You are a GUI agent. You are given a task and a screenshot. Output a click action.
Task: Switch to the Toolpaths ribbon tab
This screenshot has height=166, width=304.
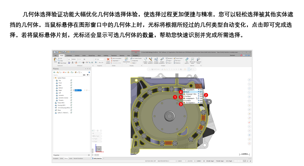[135, 55]
